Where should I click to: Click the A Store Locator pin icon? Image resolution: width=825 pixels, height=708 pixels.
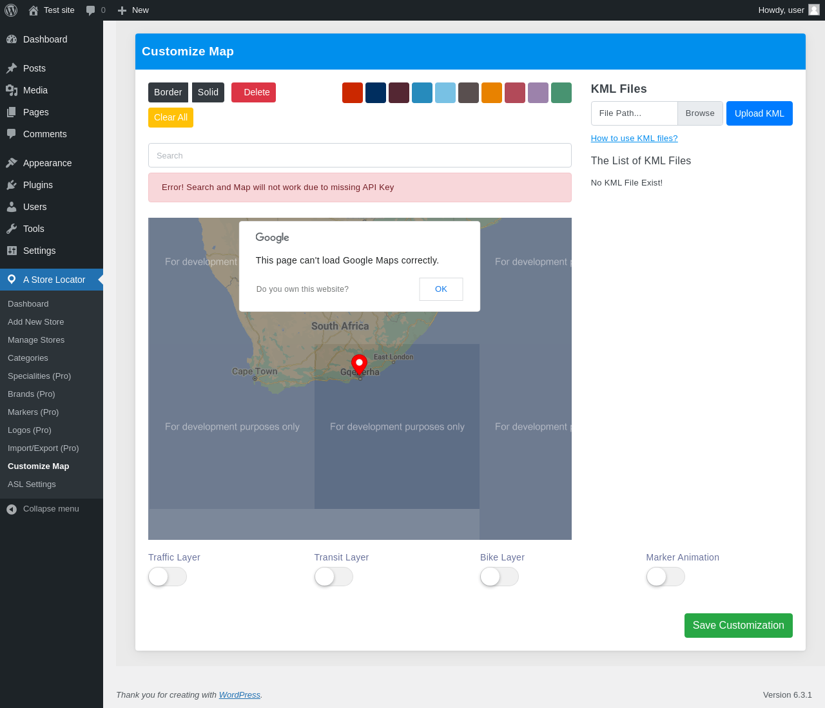click(x=12, y=280)
